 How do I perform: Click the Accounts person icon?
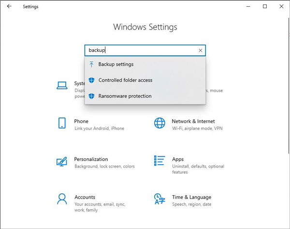[62, 199]
